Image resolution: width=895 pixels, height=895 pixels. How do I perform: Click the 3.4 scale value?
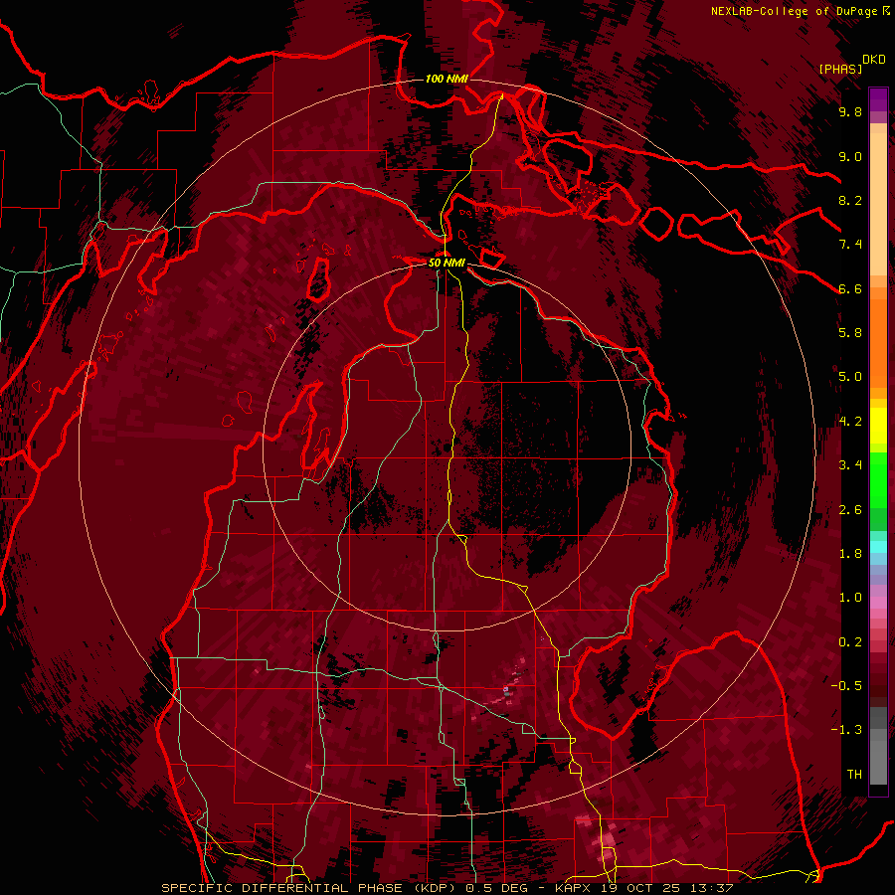[x=850, y=465]
